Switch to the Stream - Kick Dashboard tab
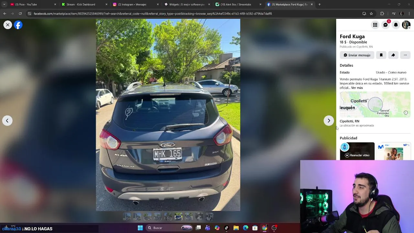 coord(84,5)
